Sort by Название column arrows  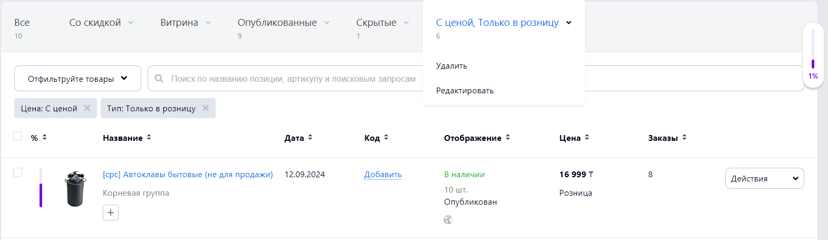(149, 137)
